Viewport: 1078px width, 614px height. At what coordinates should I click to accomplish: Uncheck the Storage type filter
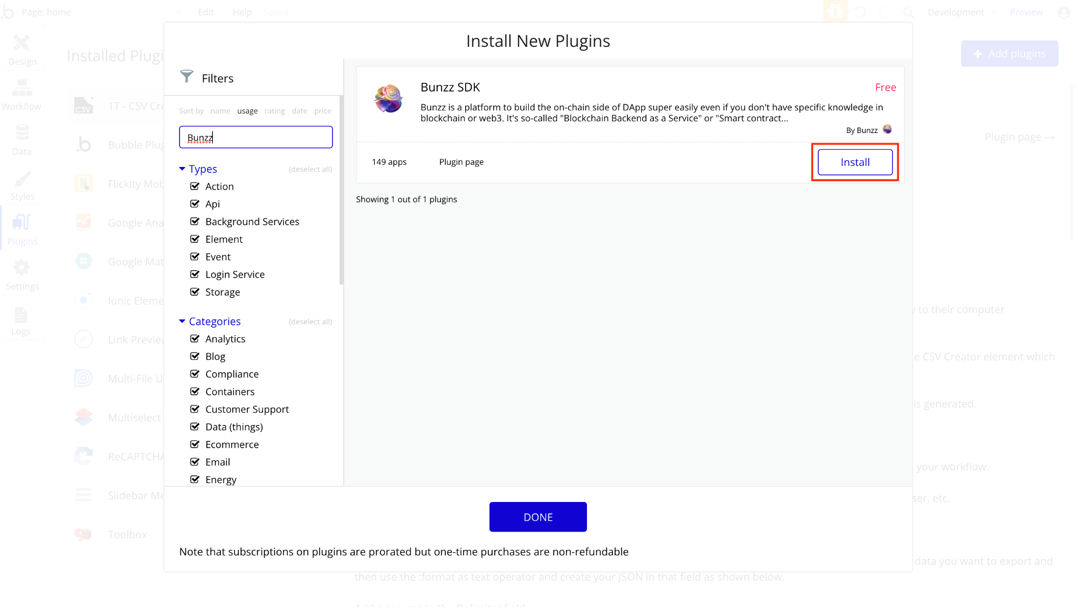(195, 291)
